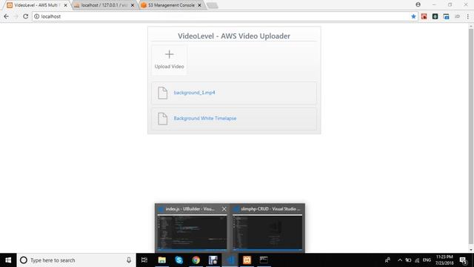
Task: Click the file icon beside background_1.mp4
Action: tap(162, 93)
